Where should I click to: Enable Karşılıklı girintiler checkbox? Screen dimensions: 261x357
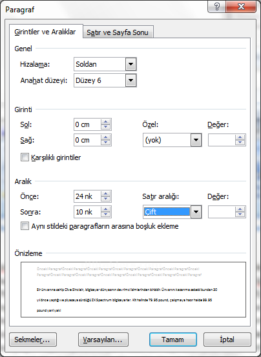coord(25,157)
